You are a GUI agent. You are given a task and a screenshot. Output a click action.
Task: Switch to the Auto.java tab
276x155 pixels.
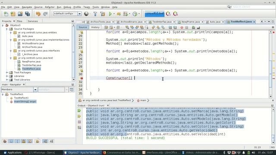tap(215, 22)
